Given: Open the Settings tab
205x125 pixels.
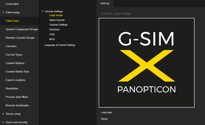Looking at the screenshot, I should pos(105,3).
